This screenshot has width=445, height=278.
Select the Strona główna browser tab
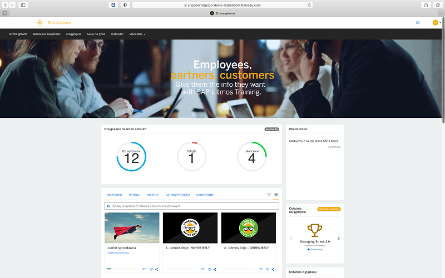(222, 13)
